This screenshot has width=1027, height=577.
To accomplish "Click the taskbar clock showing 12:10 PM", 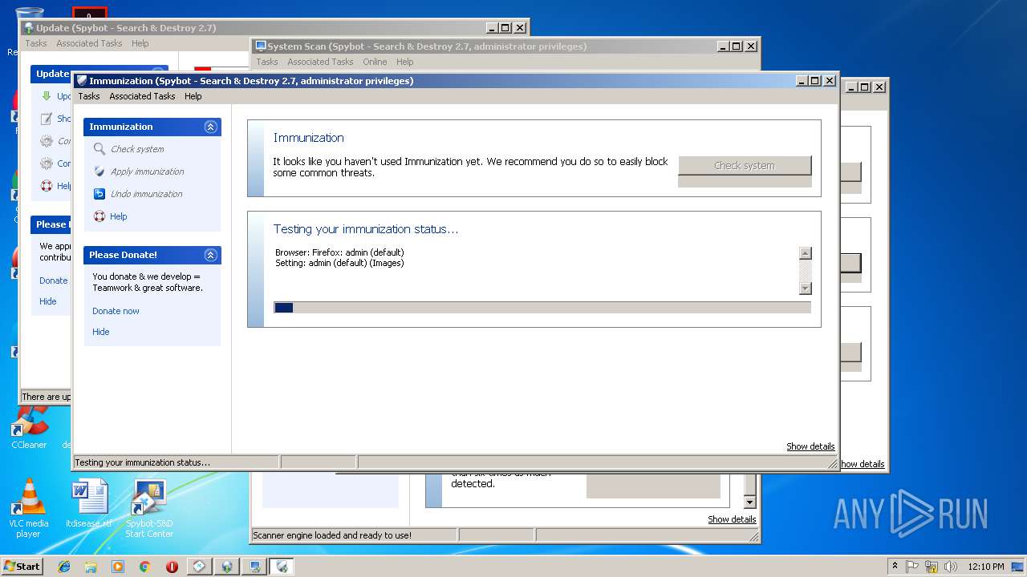I will [986, 567].
